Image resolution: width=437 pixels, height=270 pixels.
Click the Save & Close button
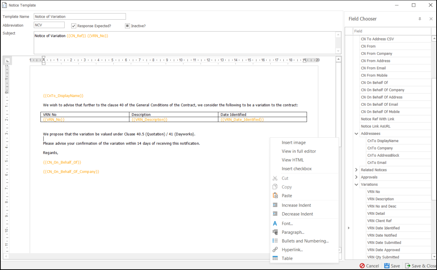(421, 266)
